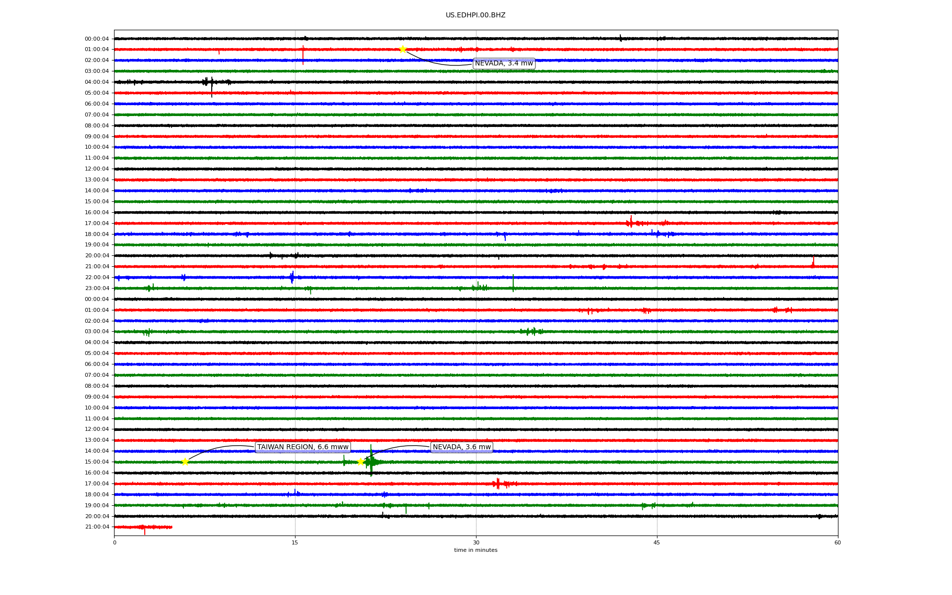Click the TAIWAN REGION, 6.6 mww label
The height and width of the screenshot is (595, 952).
coord(302,447)
